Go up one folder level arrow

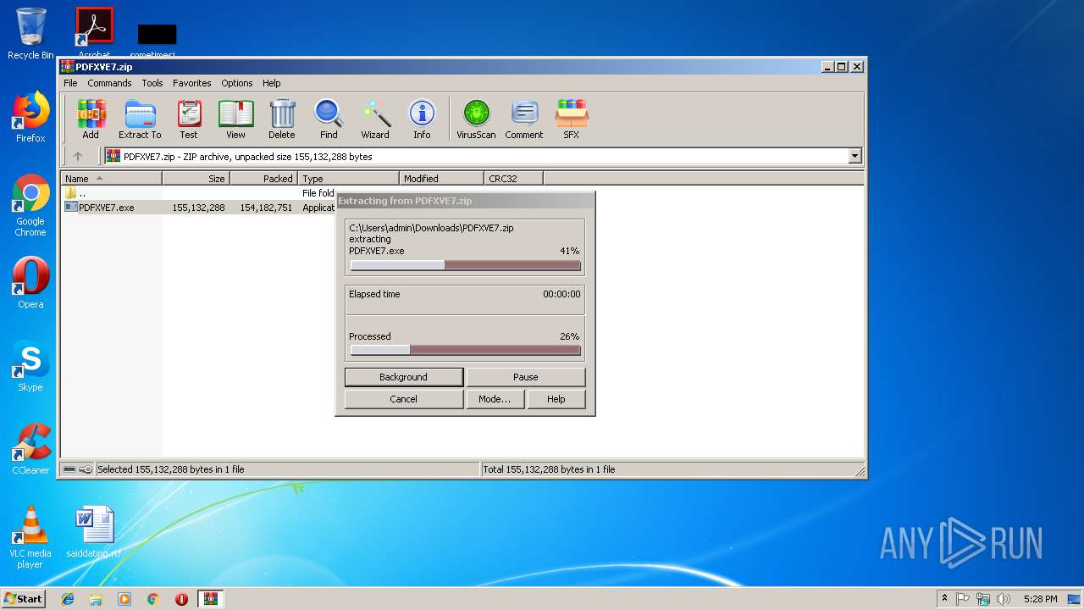pos(78,156)
